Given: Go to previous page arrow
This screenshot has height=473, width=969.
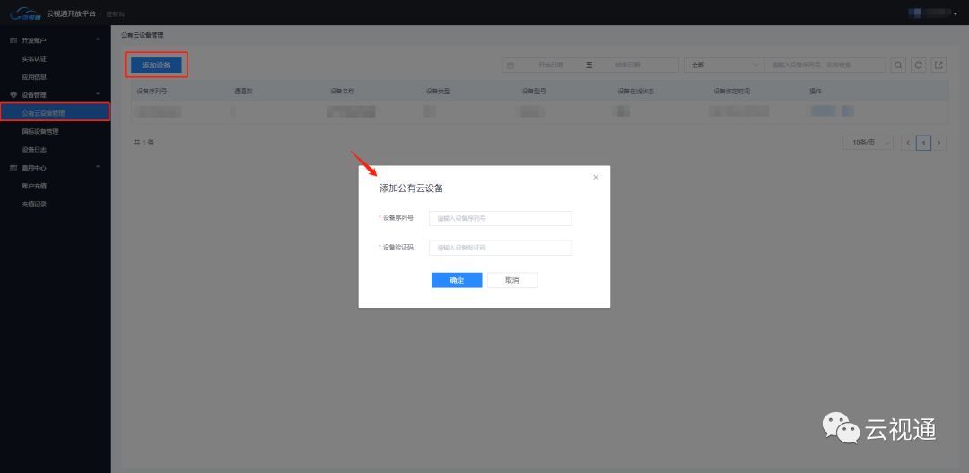Looking at the screenshot, I should [x=908, y=143].
